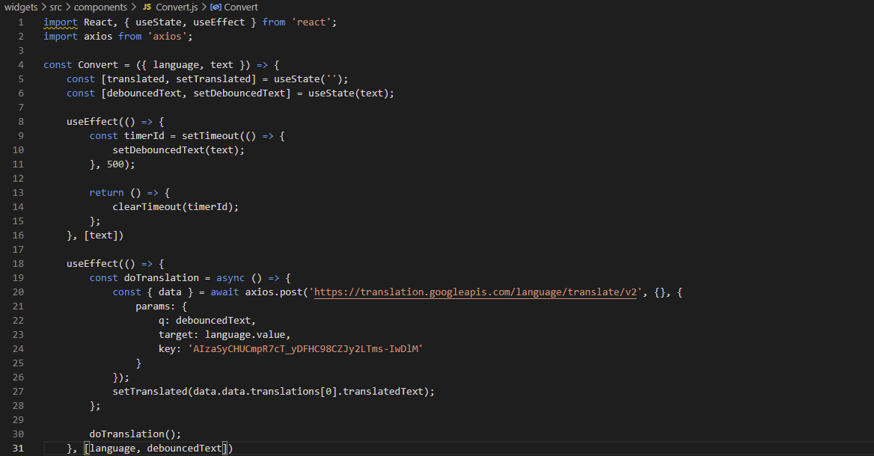The image size is (874, 456).
Task: Click the setDebouncedText(text) call on line 10
Action: [x=178, y=150]
